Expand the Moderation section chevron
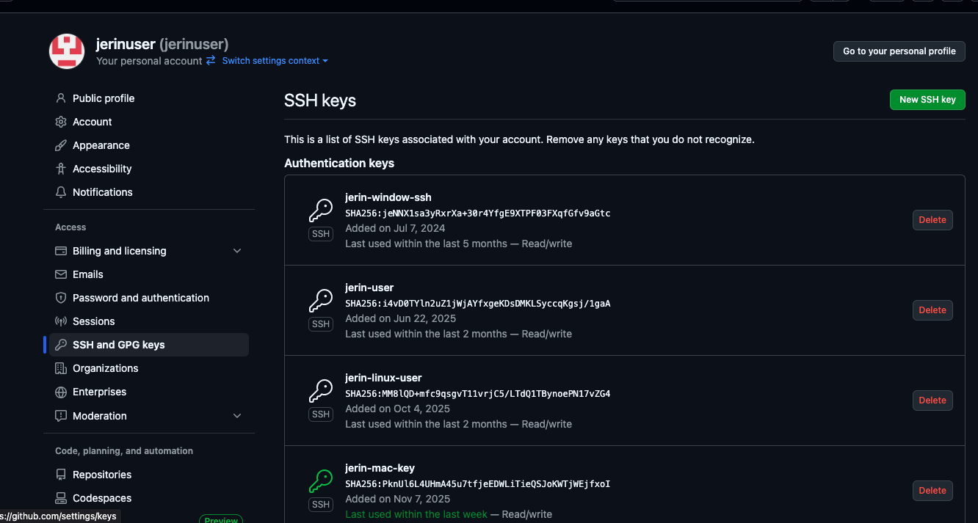 pos(236,416)
